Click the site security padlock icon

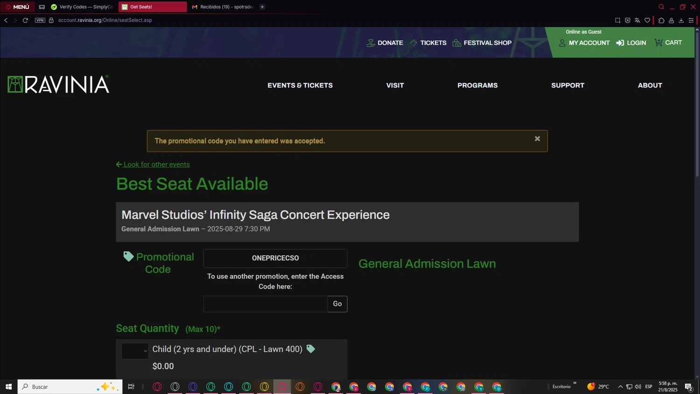pos(51,20)
